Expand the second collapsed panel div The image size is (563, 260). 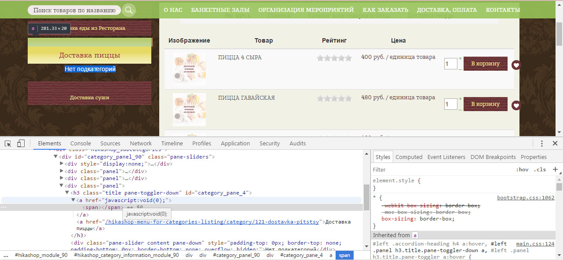click(x=62, y=178)
